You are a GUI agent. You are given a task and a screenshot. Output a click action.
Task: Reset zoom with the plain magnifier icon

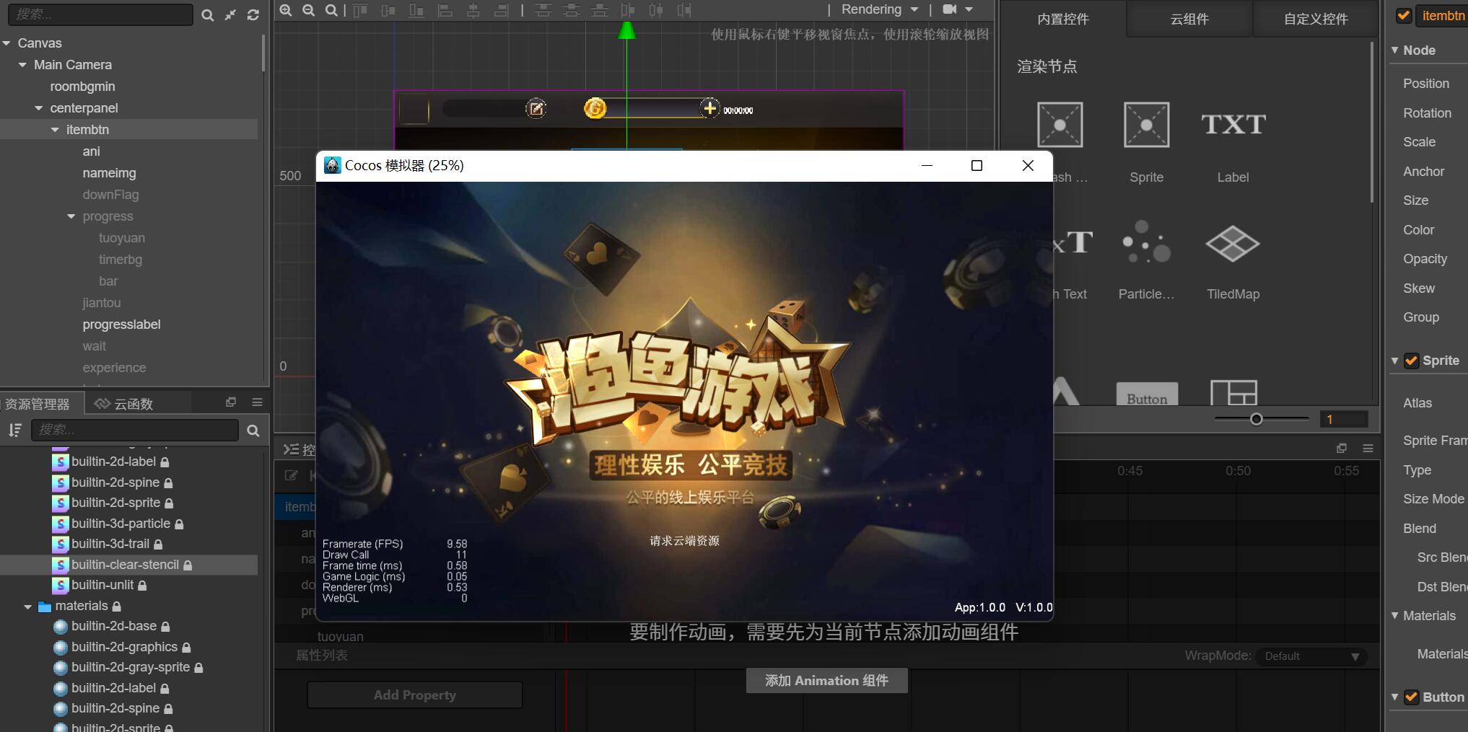(331, 10)
